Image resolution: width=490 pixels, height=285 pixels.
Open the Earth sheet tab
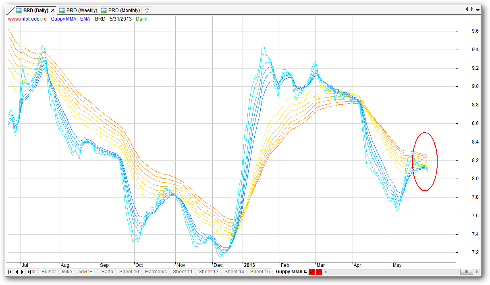click(x=107, y=272)
